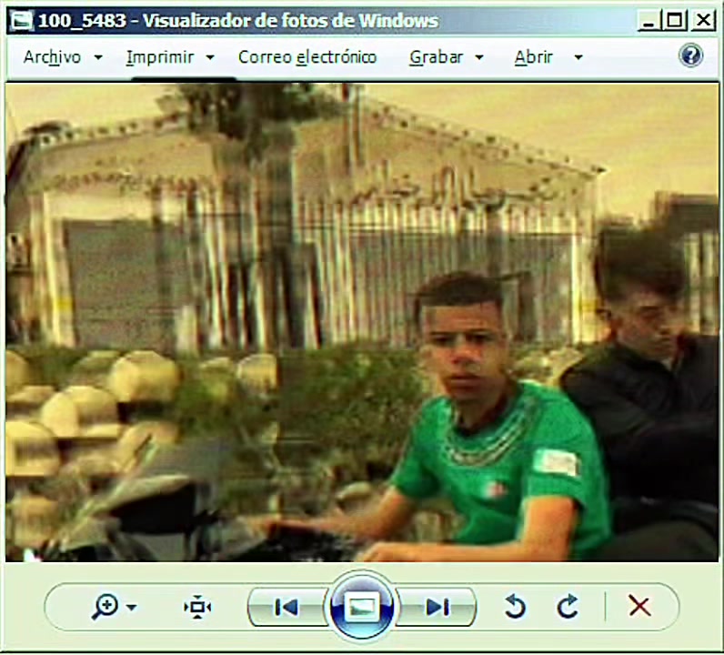
Task: Rotate the photo clockwise
Action: pyautogui.click(x=567, y=607)
